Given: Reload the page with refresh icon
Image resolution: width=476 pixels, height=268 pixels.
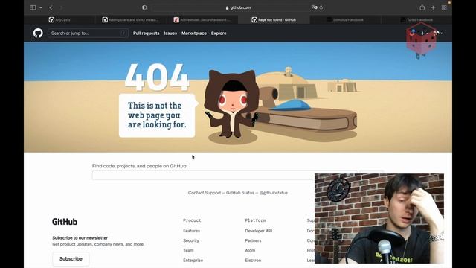Looking at the screenshot, I should [x=321, y=7].
